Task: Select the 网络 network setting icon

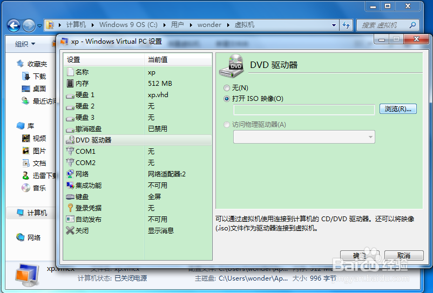Action: tap(70, 174)
